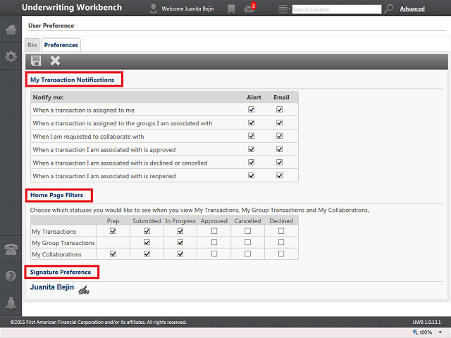Click the Signature Preference heading
This screenshot has width=451, height=338.
point(61,273)
